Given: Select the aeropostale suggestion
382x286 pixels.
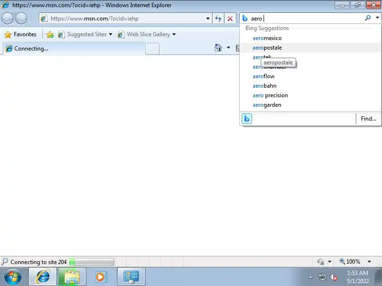Looking at the screenshot, I should 310,48.
